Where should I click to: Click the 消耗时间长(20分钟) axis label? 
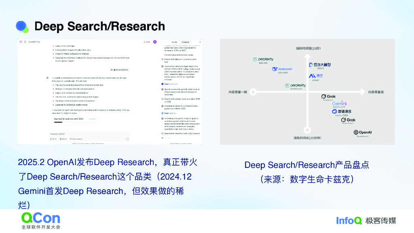click(307, 138)
